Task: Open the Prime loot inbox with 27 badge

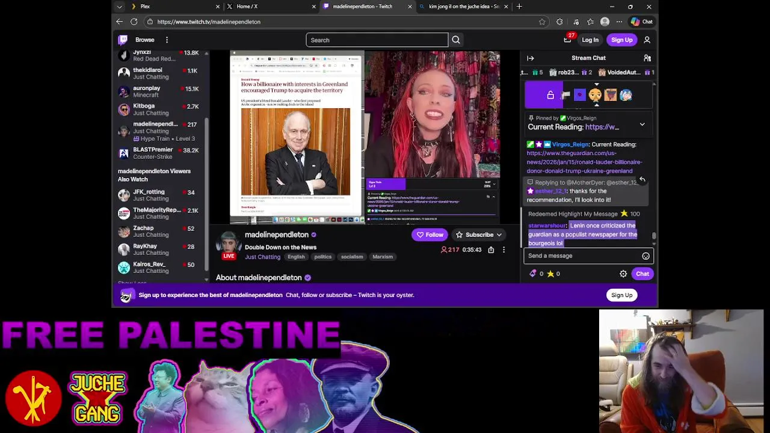Action: click(x=567, y=40)
